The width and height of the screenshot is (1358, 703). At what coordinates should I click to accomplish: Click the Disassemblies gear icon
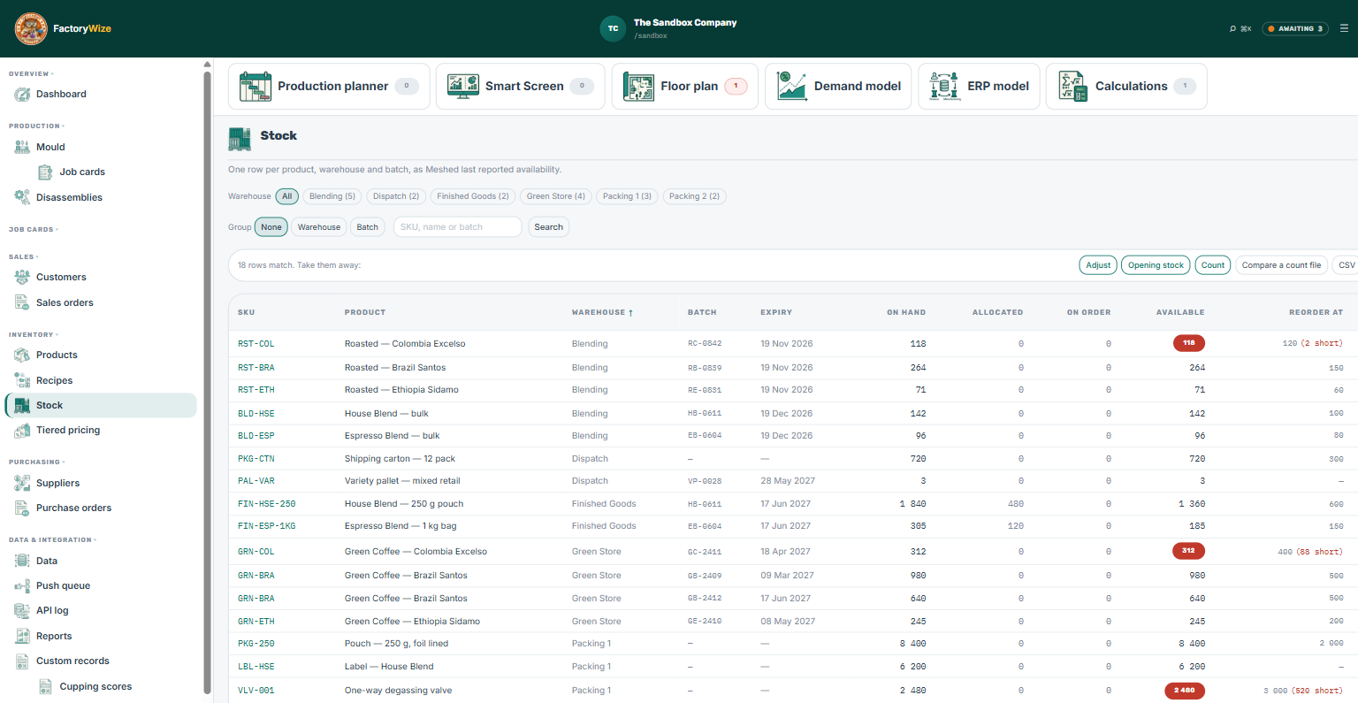(x=22, y=197)
